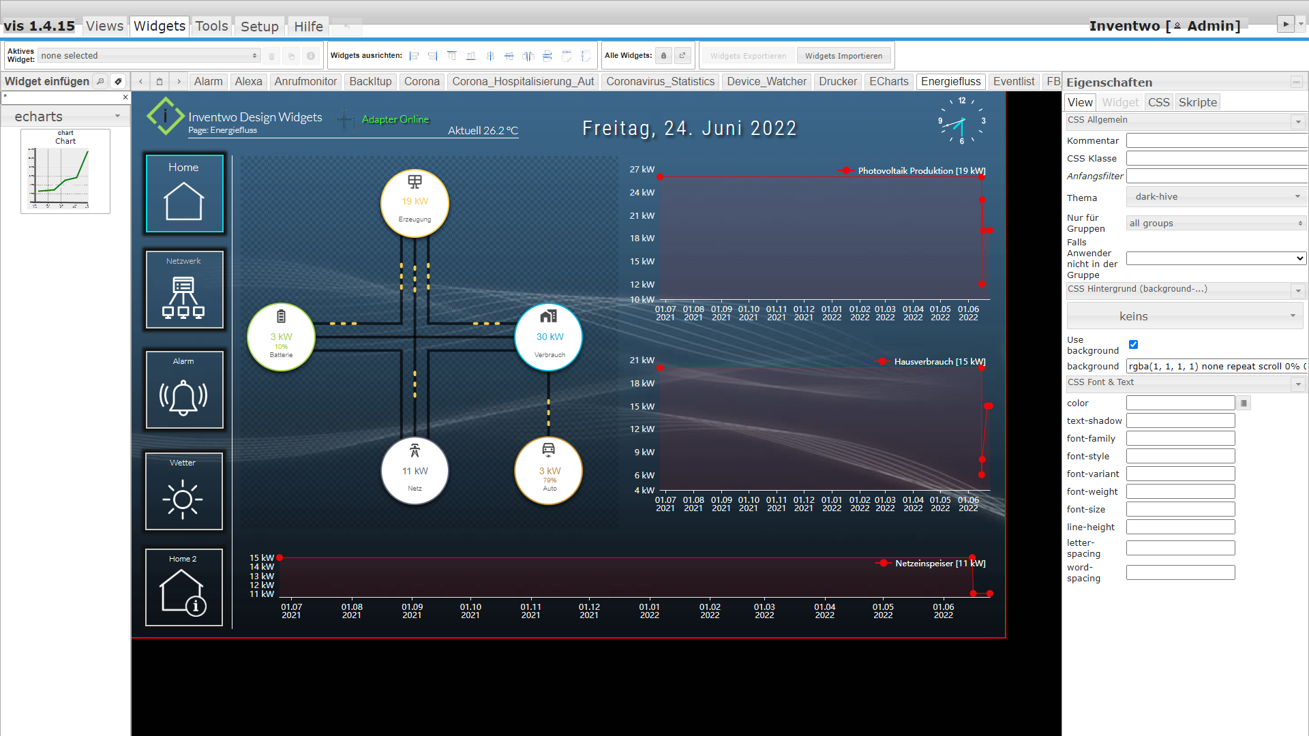Click the delete widget trash icon

(272, 56)
